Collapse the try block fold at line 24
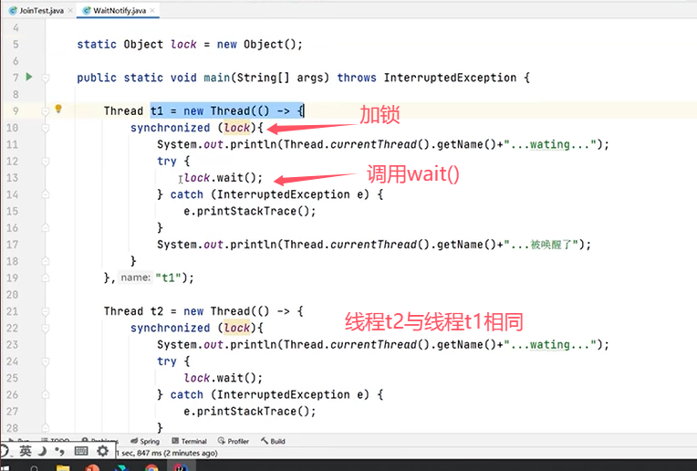This screenshot has height=471, width=697. point(46,361)
